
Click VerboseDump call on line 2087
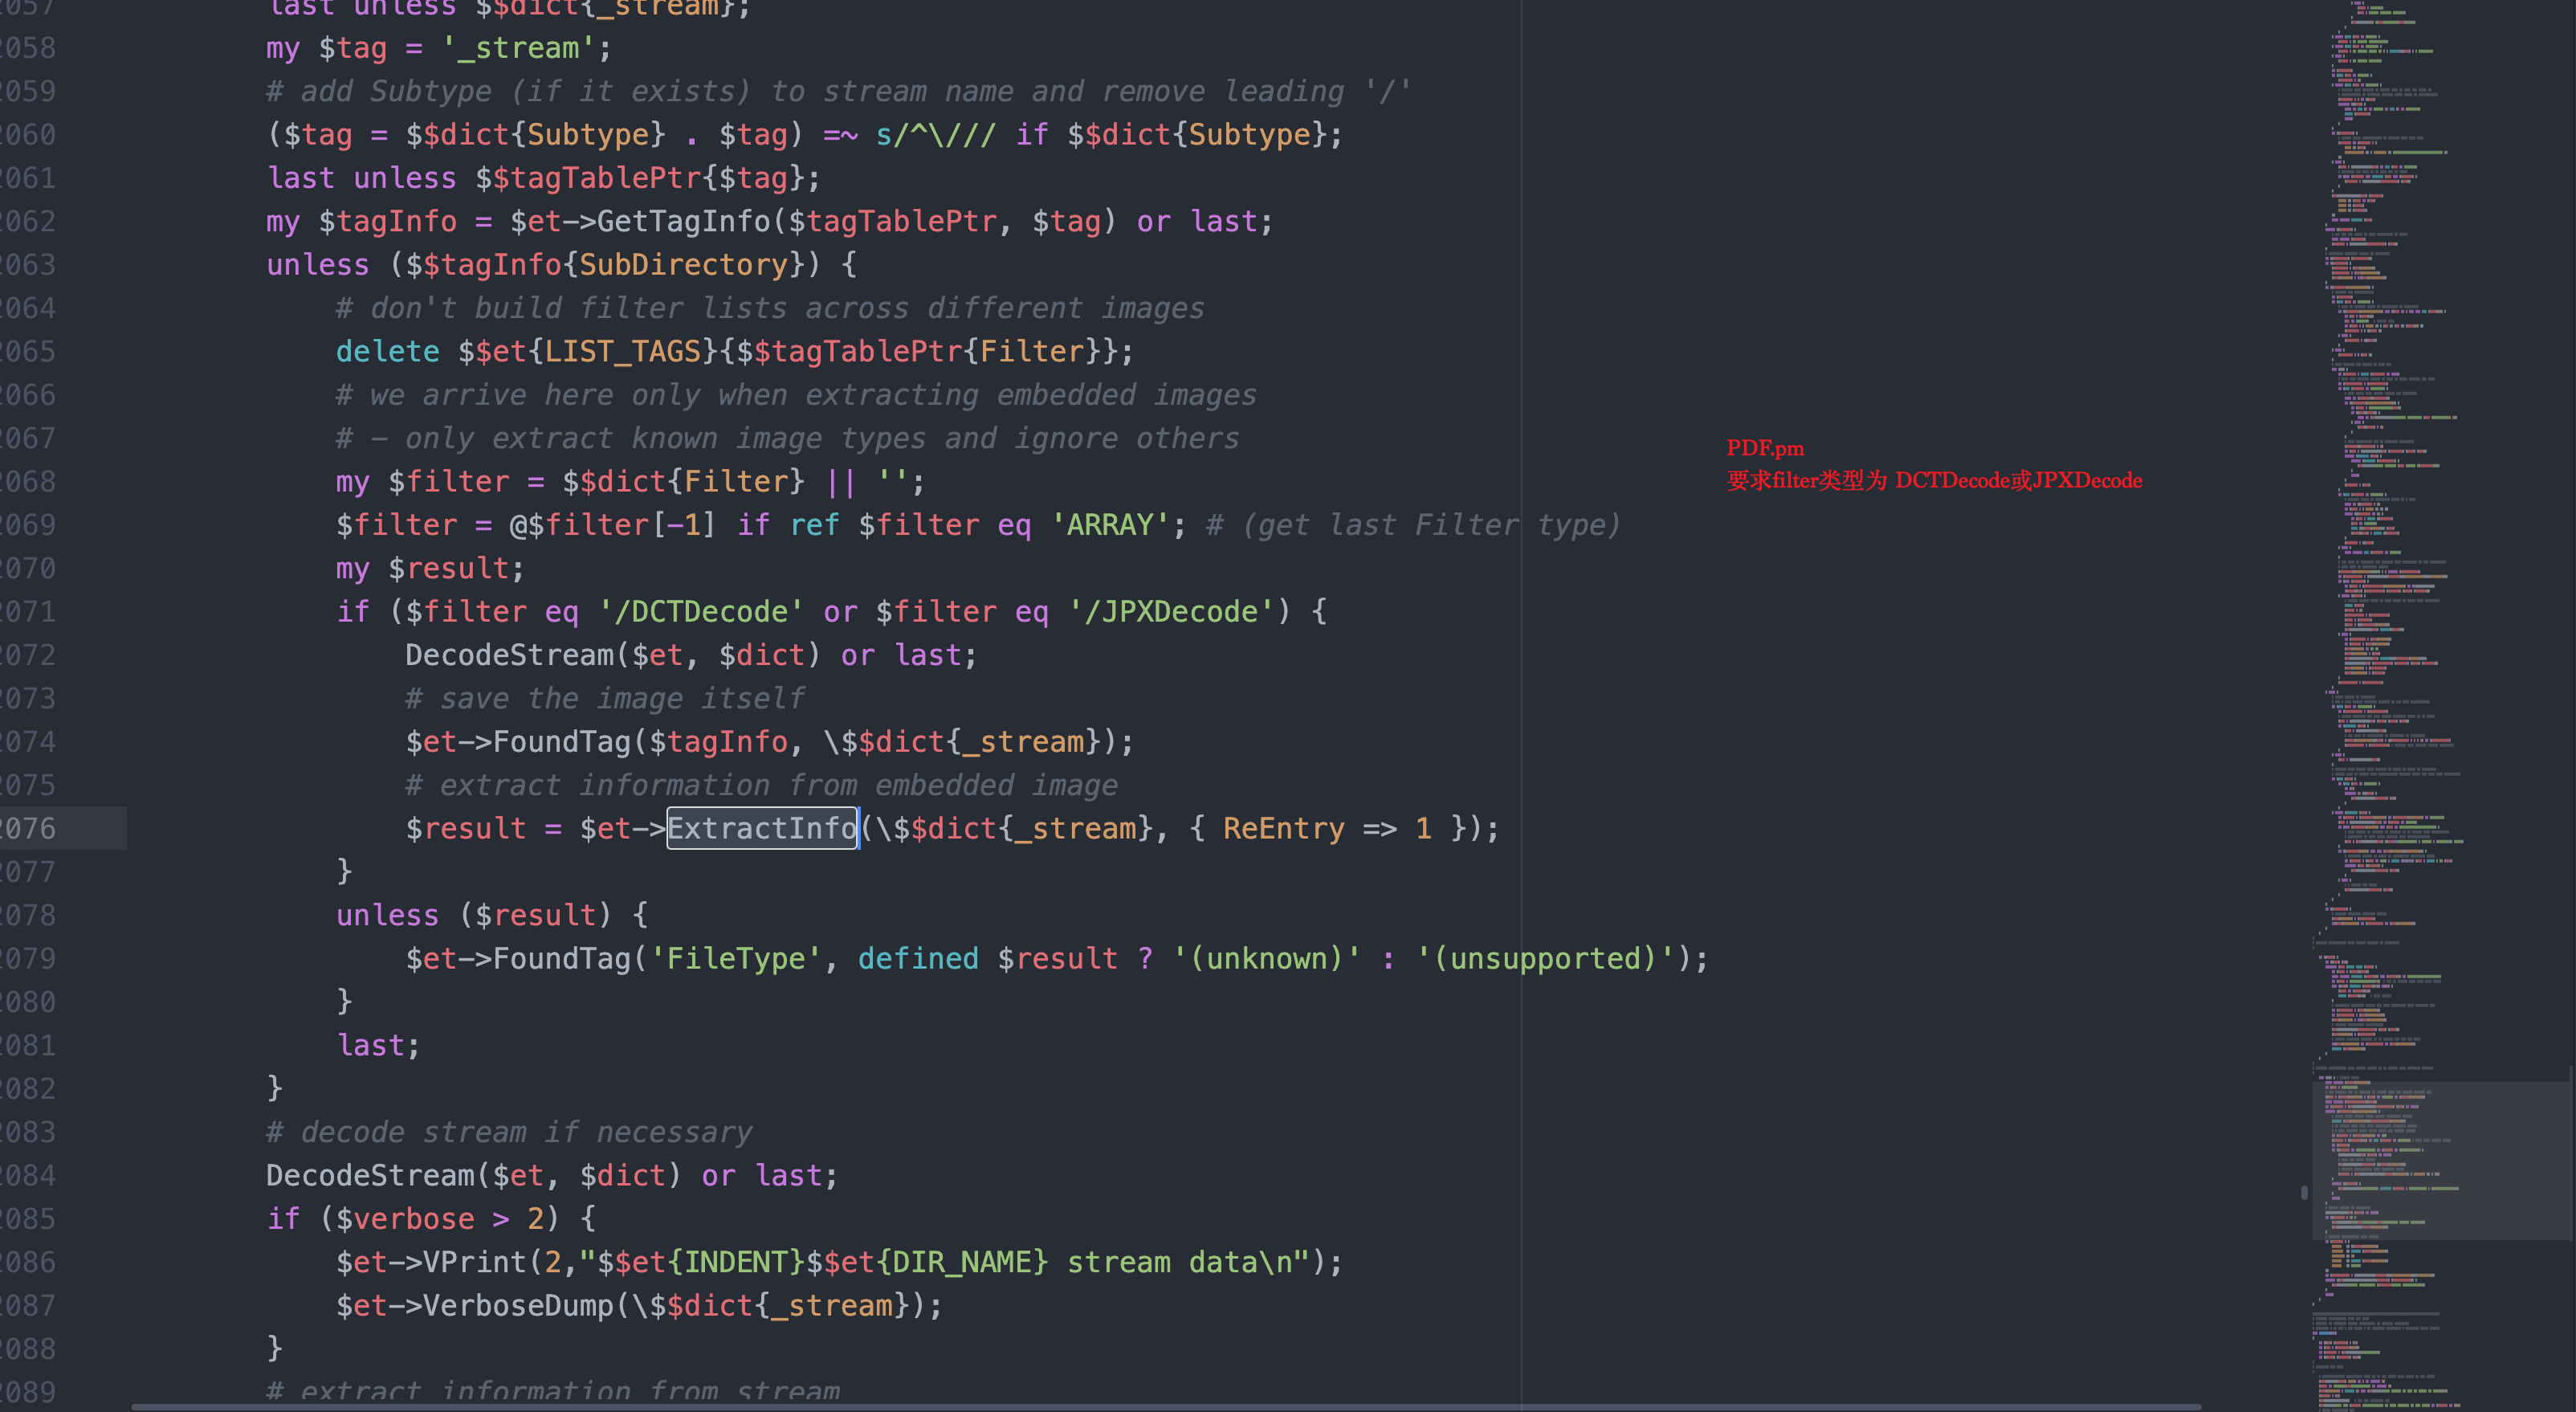(x=518, y=1305)
